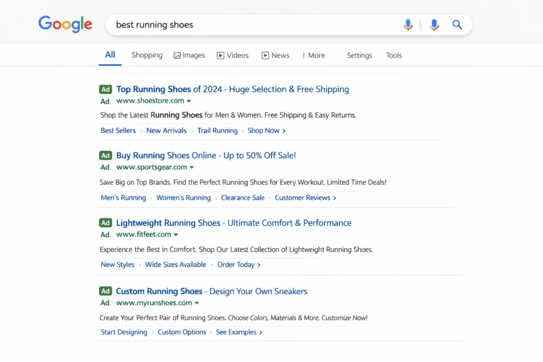Open the Images search tab
Image resolution: width=543 pixels, height=362 pixels.
click(x=189, y=55)
